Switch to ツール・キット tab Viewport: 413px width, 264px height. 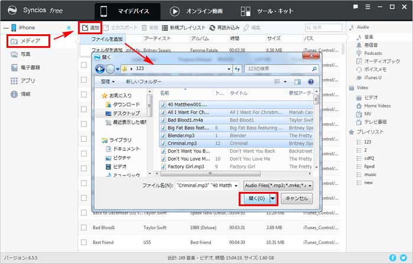pyautogui.click(x=267, y=11)
